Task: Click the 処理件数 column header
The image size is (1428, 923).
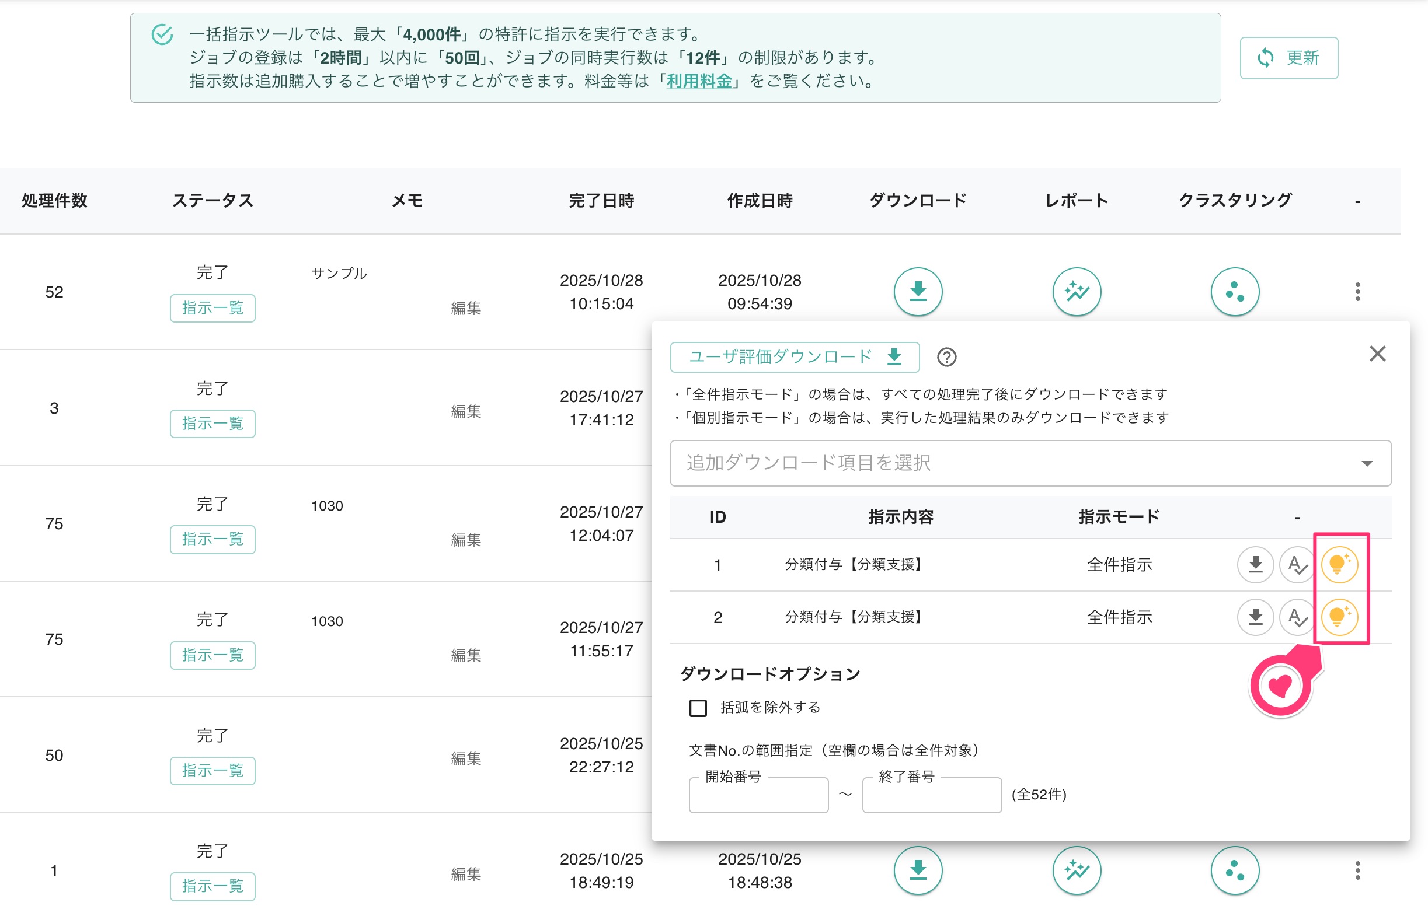Action: (54, 200)
